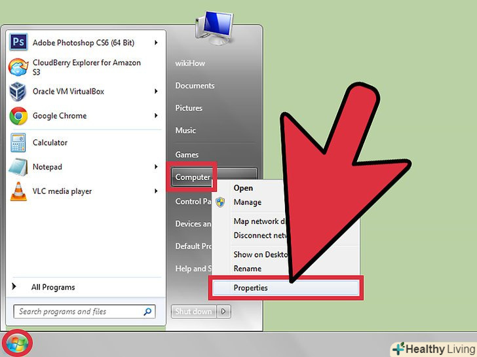Click the Shut down button

pyautogui.click(x=194, y=311)
